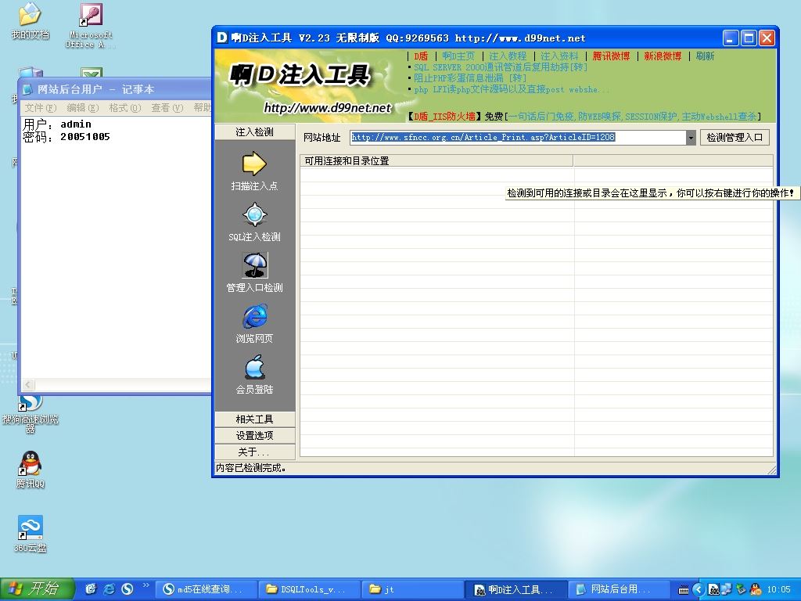Screen dimensions: 801x601
Task: Open the 查看 menu in Notepad
Action: tap(167, 108)
